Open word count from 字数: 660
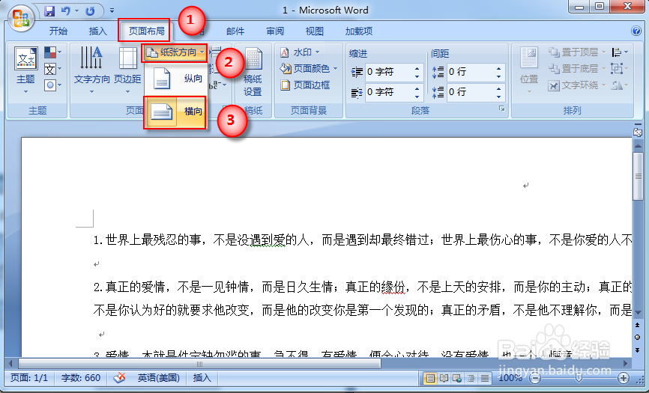Image resolution: width=649 pixels, height=393 pixels. 81,378
